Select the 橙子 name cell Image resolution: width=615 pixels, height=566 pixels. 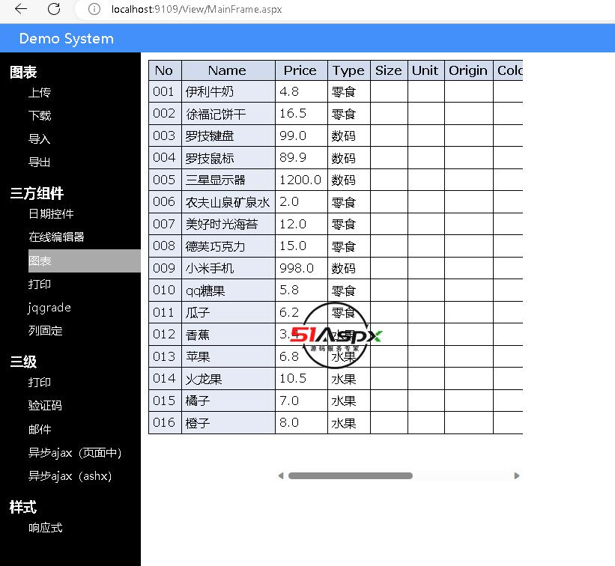click(x=228, y=422)
